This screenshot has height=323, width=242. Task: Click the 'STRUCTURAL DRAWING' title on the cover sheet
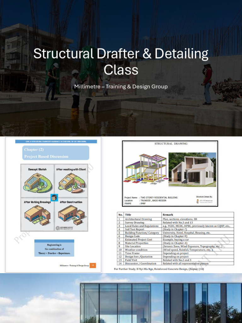(x=171, y=144)
